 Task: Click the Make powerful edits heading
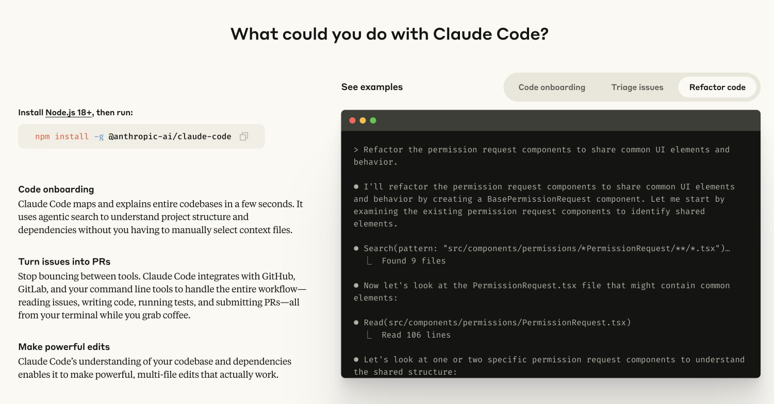pyautogui.click(x=64, y=347)
